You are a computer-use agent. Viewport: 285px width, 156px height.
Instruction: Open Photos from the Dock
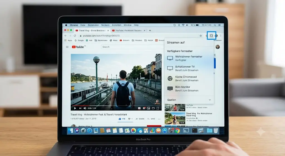pos(133,131)
